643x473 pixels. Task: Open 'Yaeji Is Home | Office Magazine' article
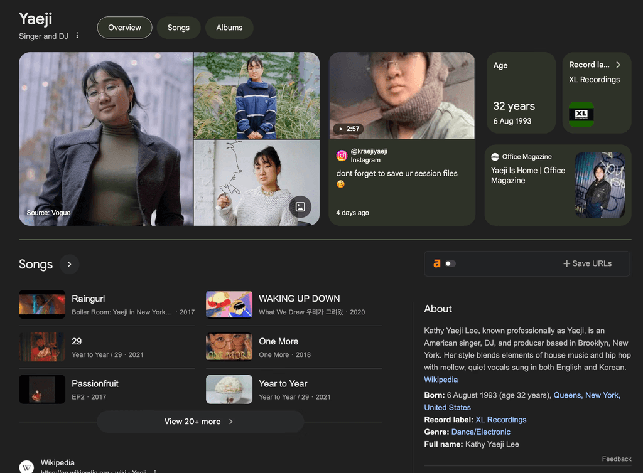527,175
